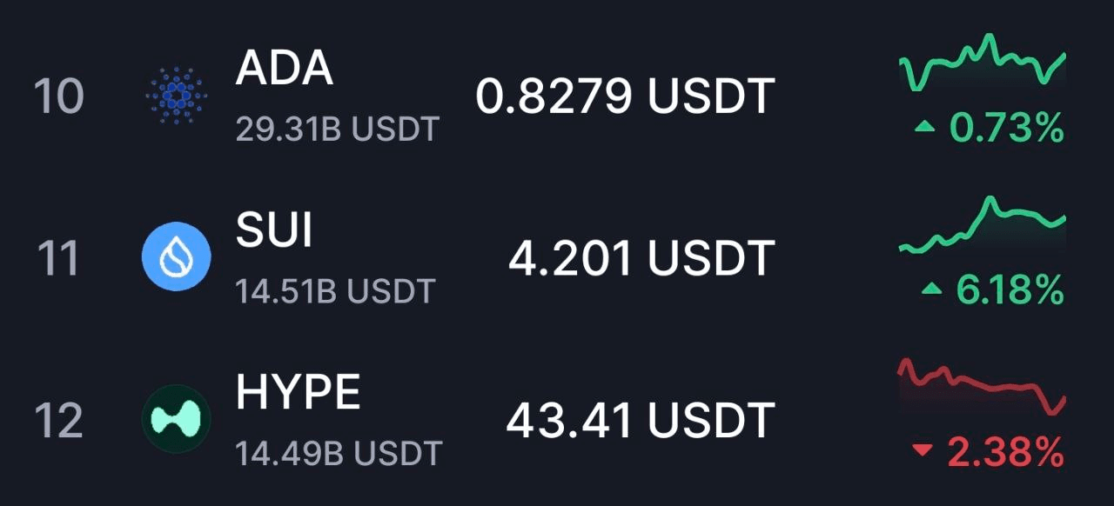Click the green up arrow beside 6.18%

click(932, 290)
